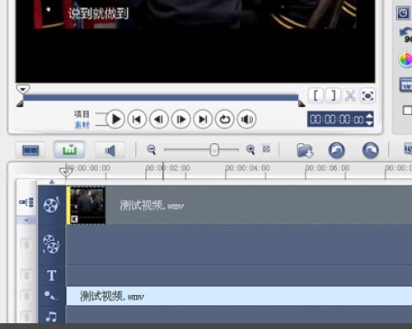
Task: Select the Overlay track icon
Action: tap(51, 244)
